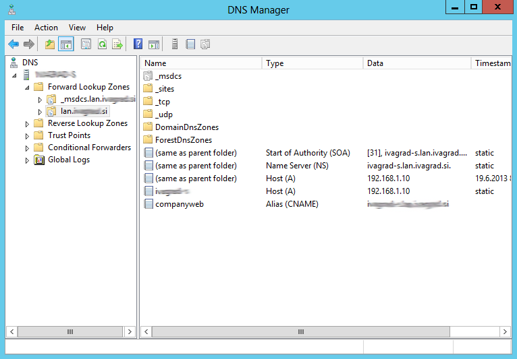Sort records by Type column header
This screenshot has height=359, width=517.
(x=312, y=63)
